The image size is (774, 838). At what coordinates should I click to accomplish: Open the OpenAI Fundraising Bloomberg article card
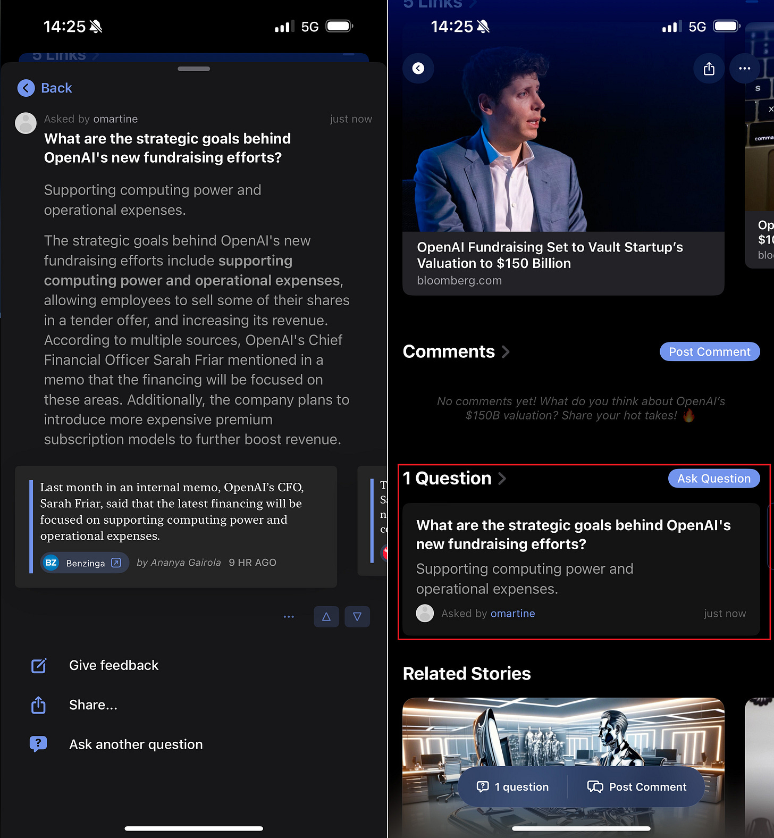point(563,170)
